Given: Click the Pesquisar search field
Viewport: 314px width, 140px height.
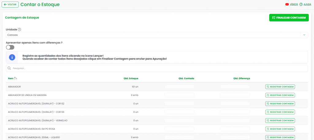Looking at the screenshot, I should [x=159, y=68].
